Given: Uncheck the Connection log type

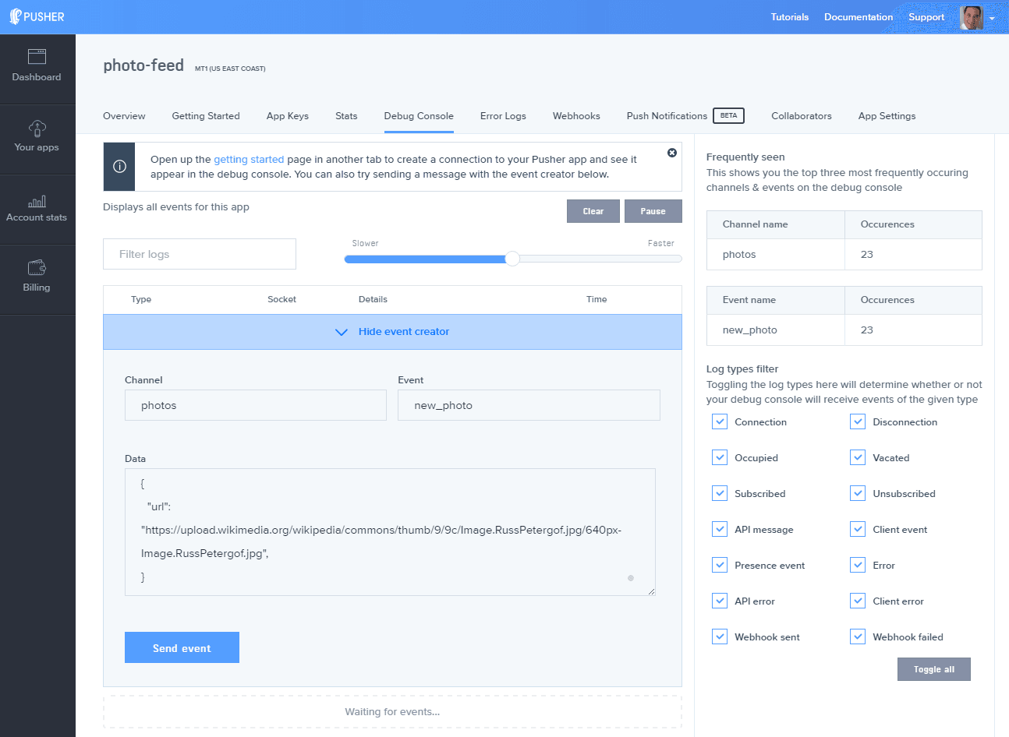Looking at the screenshot, I should tap(720, 422).
